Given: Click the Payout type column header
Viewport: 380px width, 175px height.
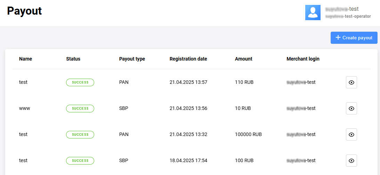Looking at the screenshot, I should tap(132, 59).
